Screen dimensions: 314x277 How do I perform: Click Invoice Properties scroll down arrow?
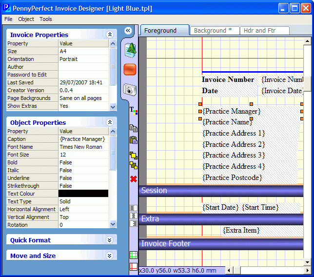[x=113, y=107]
